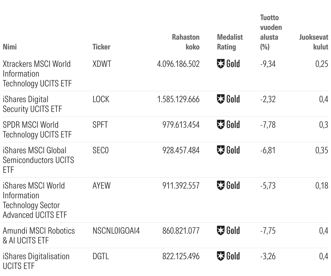
Task: Open SPDR MSCI World Technology UCITS ETF
Action: click(37, 130)
